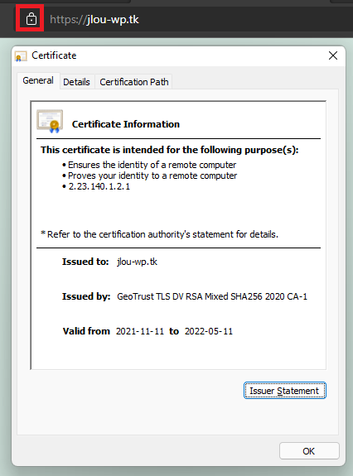
Task: Click the certificate icon in the dialog title bar
Action: [x=21, y=56]
